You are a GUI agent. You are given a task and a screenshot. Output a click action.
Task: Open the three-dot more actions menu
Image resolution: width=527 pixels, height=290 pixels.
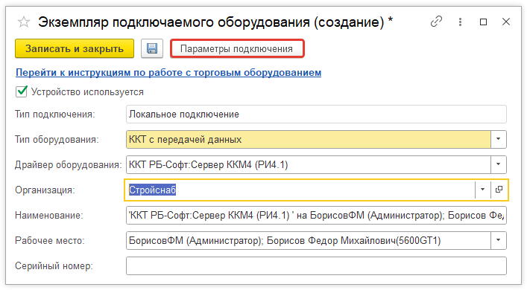tap(460, 22)
